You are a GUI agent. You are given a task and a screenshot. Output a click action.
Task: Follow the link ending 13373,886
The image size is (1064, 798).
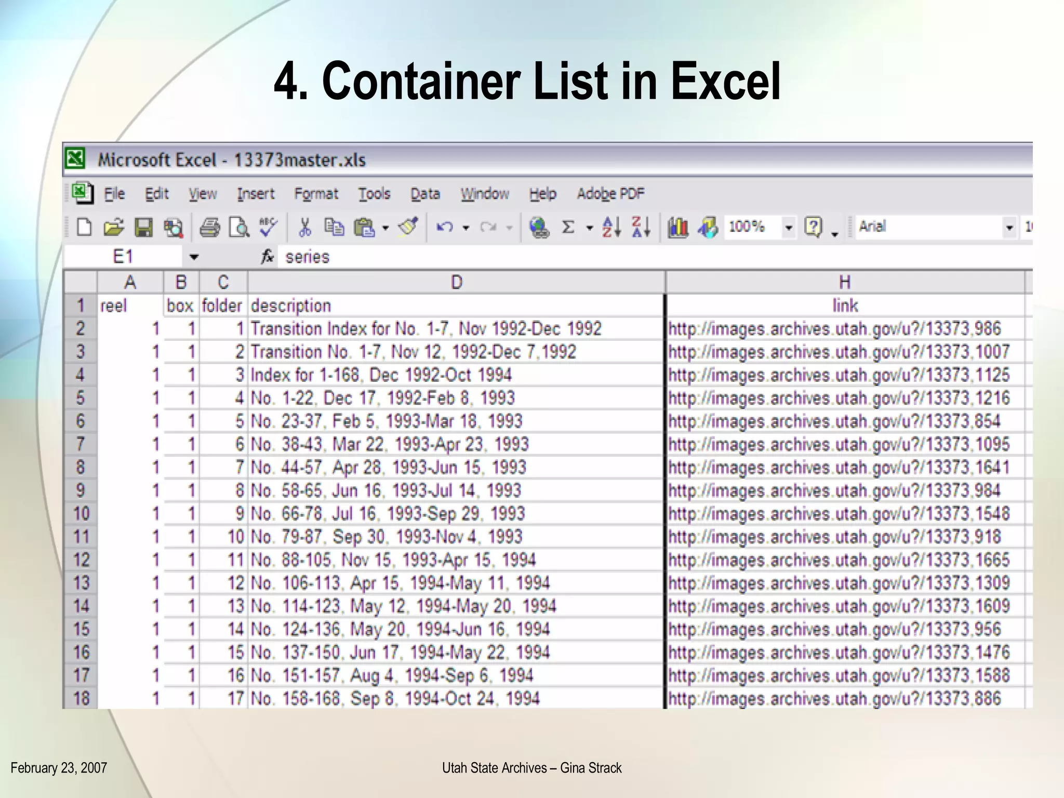834,699
